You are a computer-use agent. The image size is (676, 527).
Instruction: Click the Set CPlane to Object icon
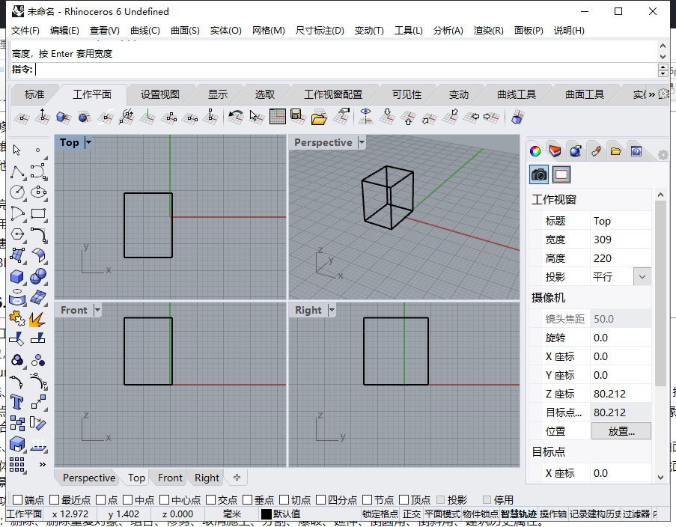64,117
